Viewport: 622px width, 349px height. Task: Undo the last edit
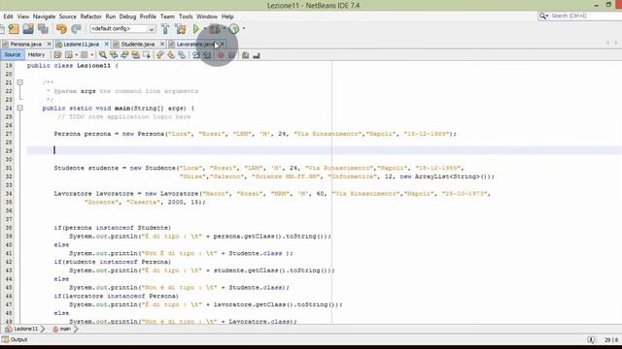pyautogui.click(x=61, y=29)
